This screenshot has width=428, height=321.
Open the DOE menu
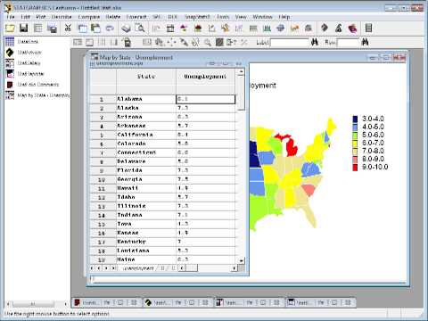tap(172, 17)
